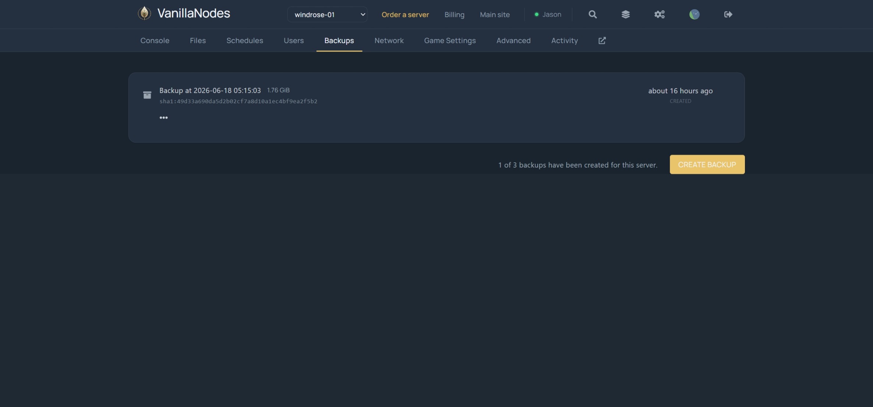Click the '1.76 GiB' backup size text
The image size is (873, 407).
pyautogui.click(x=278, y=90)
